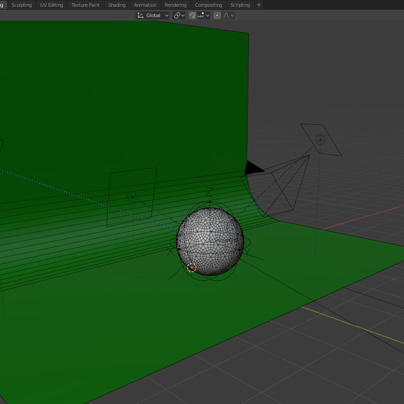This screenshot has width=404, height=404.
Task: Open the UV Editing workspace tab
Action: (52, 5)
